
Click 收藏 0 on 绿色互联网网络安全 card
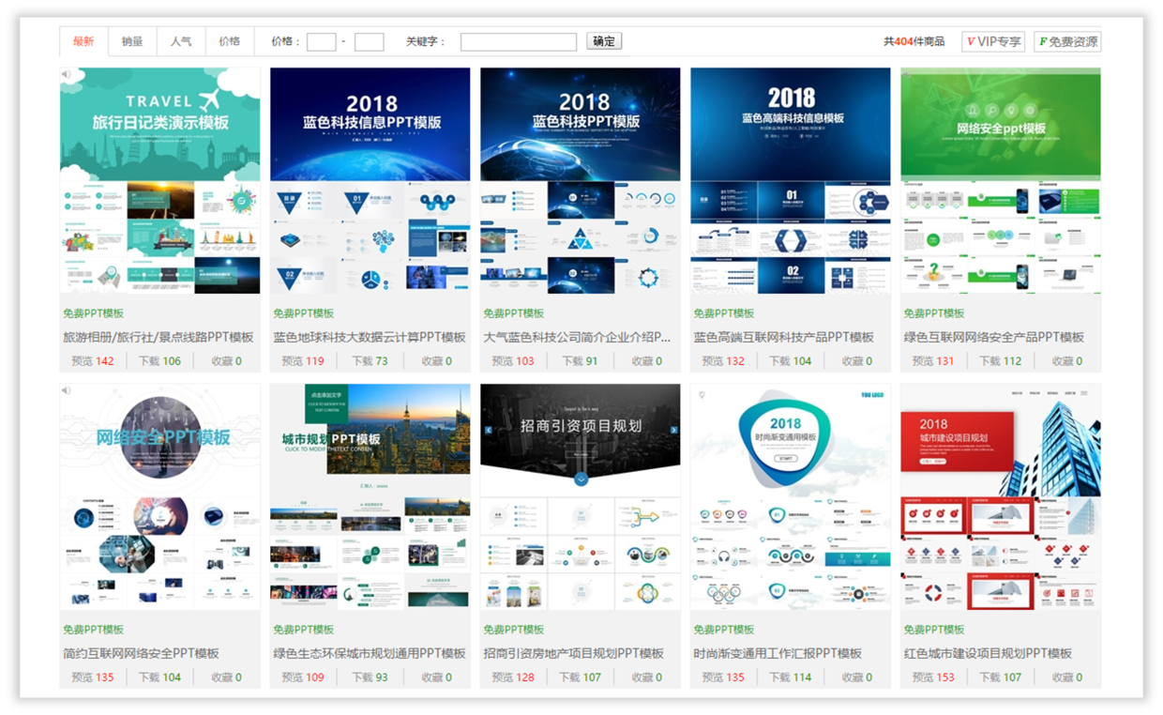1066,361
